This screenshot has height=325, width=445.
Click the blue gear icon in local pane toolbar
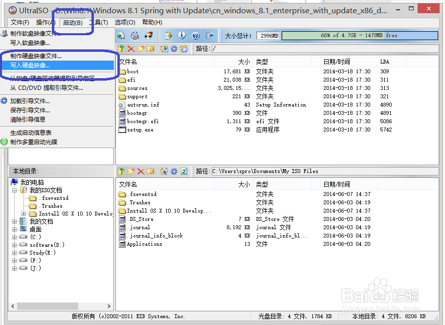pyautogui.click(x=174, y=171)
